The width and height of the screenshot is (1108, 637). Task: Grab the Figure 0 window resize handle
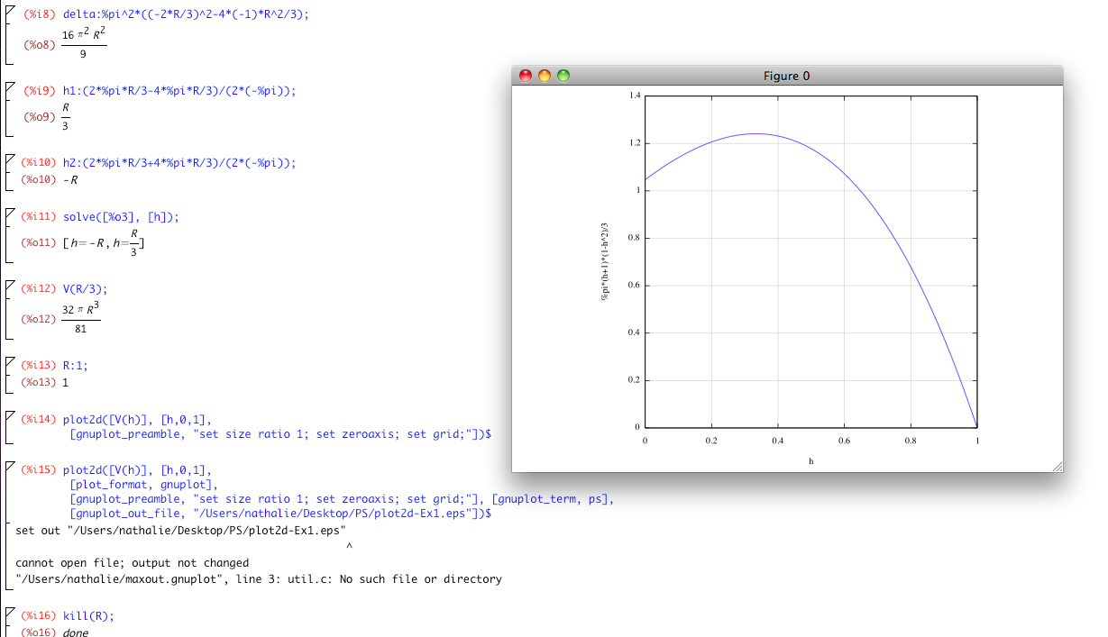tap(1057, 466)
